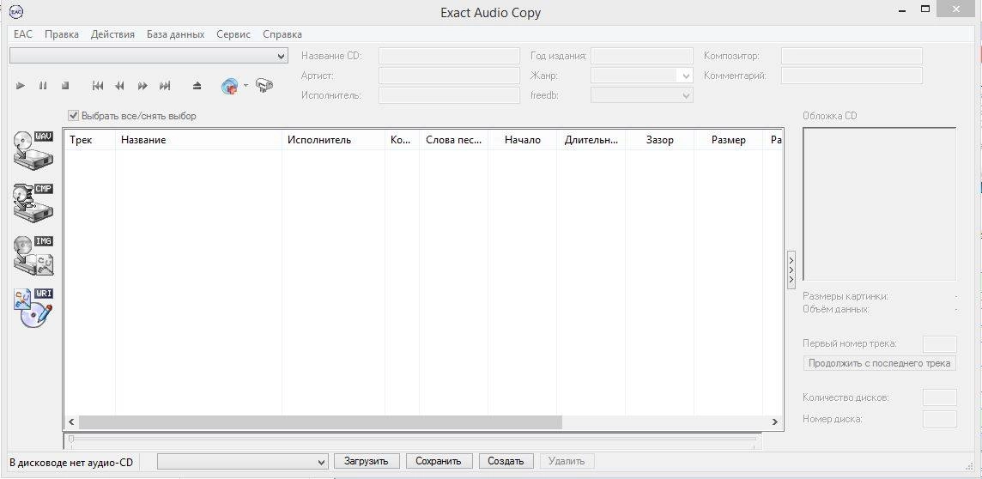Click the scroll right arrow
Screen dimensions: 982x479
[775, 422]
